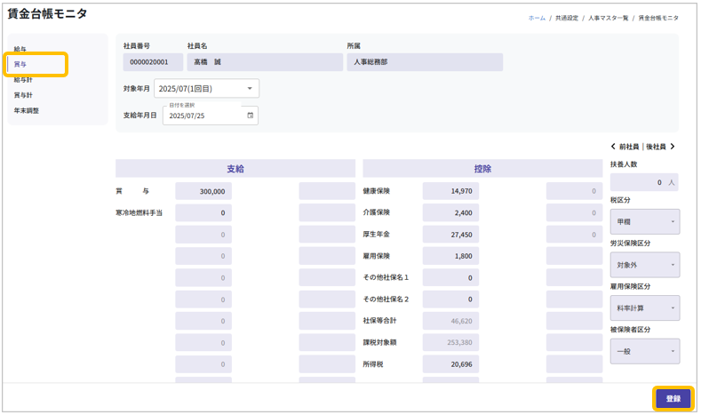Open 年末調整 from the sidebar
Screen dimensions: 701x415
(26, 111)
